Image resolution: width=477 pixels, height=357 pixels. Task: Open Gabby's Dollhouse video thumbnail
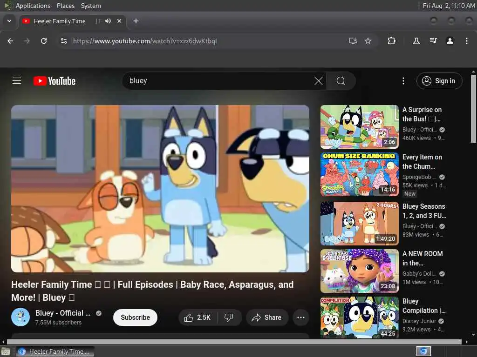click(x=359, y=271)
